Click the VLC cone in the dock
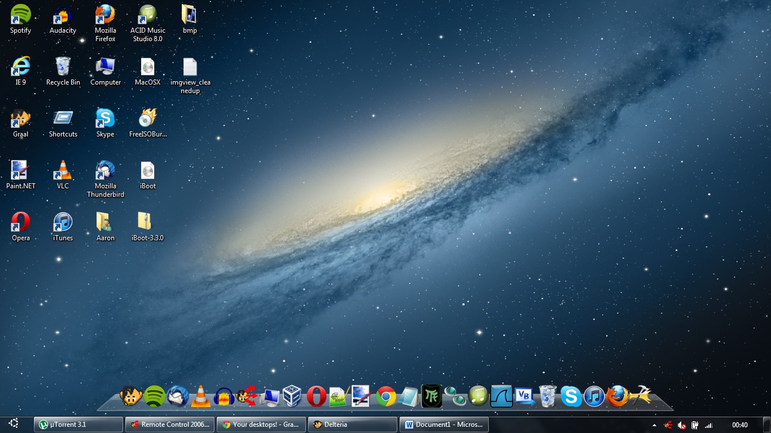Viewport: 771px width, 433px height. tap(200, 396)
